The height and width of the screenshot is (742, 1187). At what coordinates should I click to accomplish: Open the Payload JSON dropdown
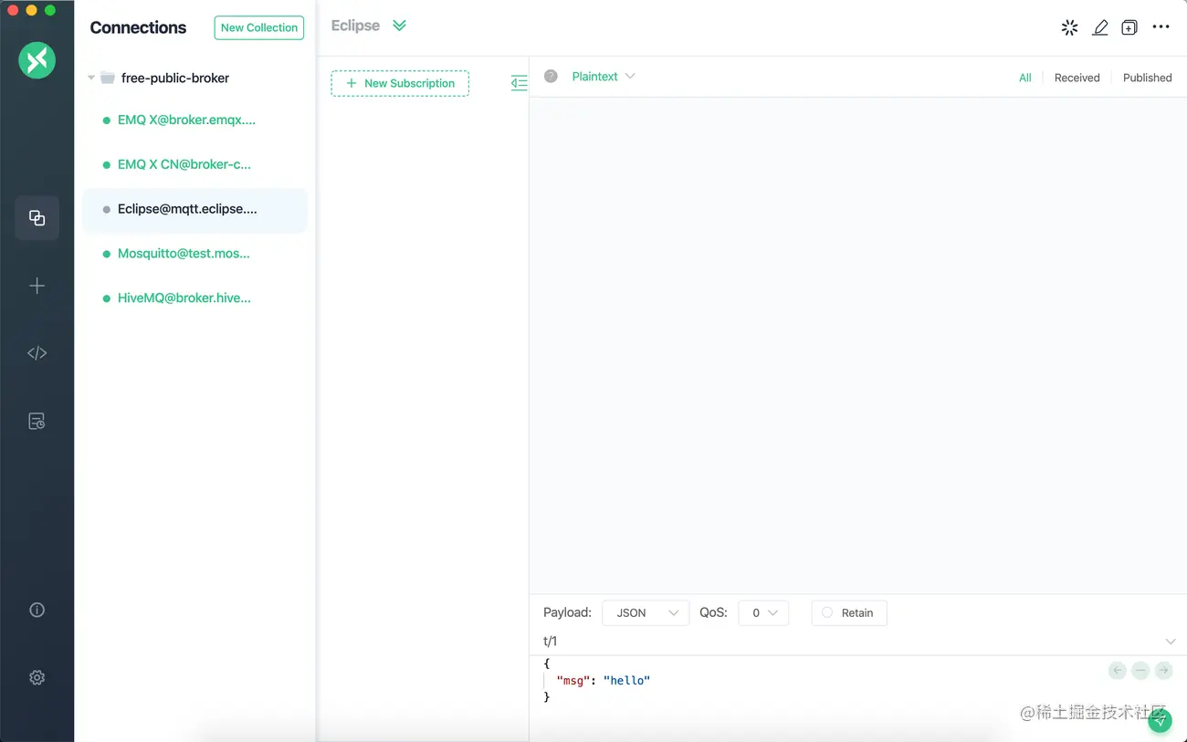click(x=646, y=612)
